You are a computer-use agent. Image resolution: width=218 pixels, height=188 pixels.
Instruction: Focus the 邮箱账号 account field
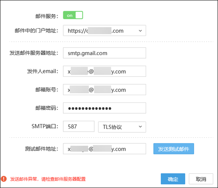coord(105,89)
